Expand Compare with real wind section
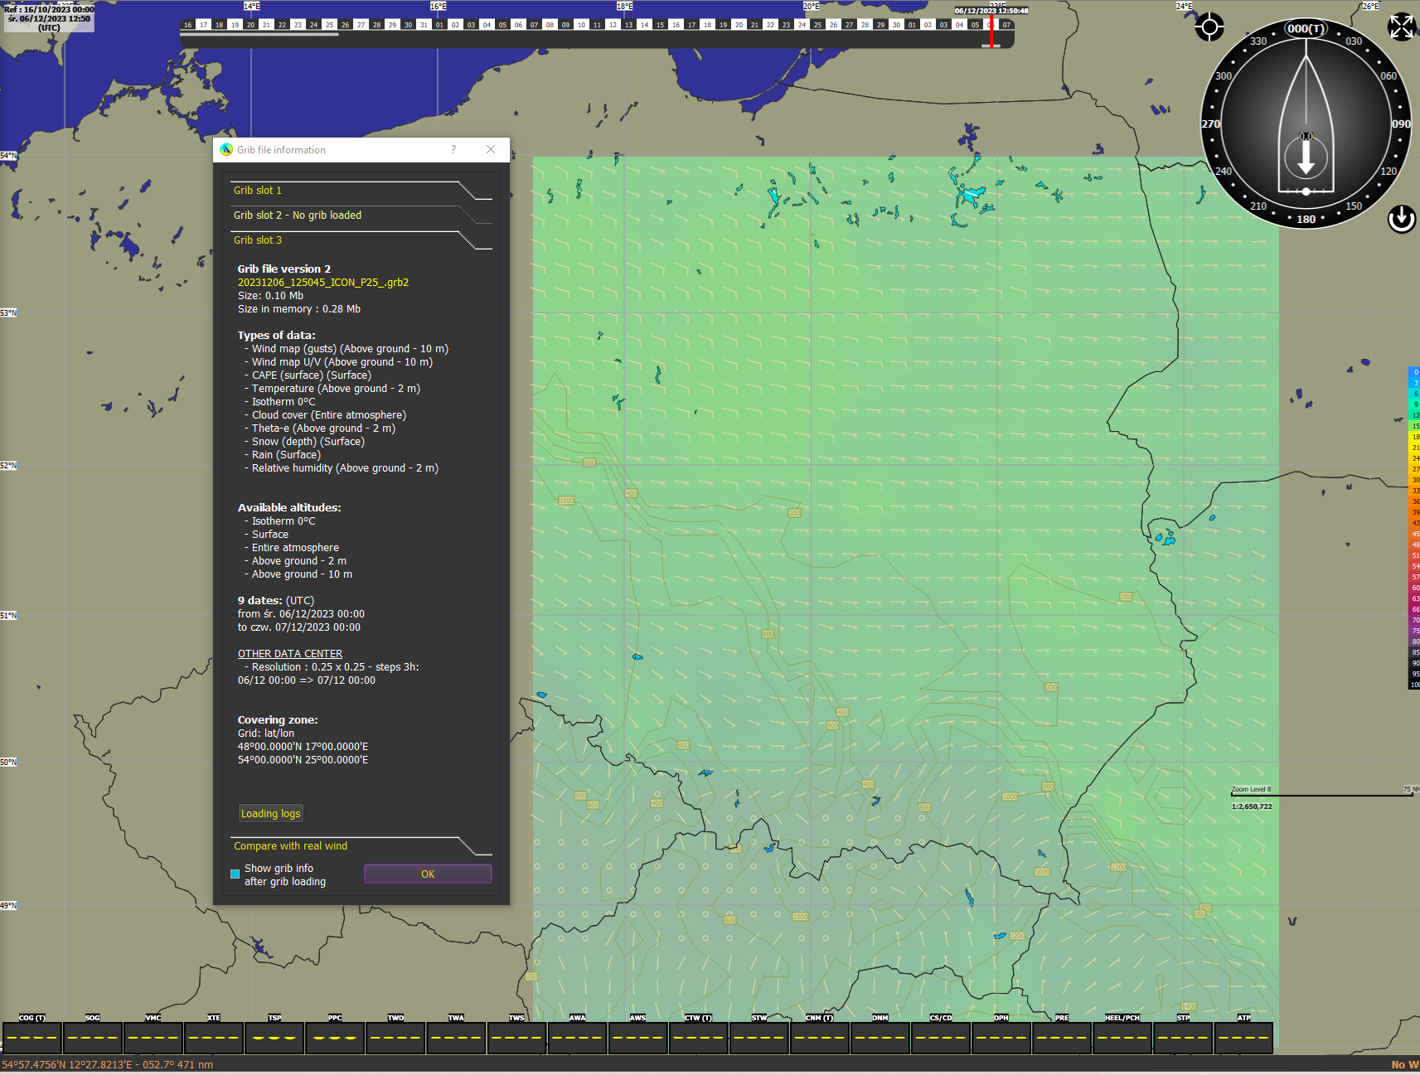 coord(361,846)
